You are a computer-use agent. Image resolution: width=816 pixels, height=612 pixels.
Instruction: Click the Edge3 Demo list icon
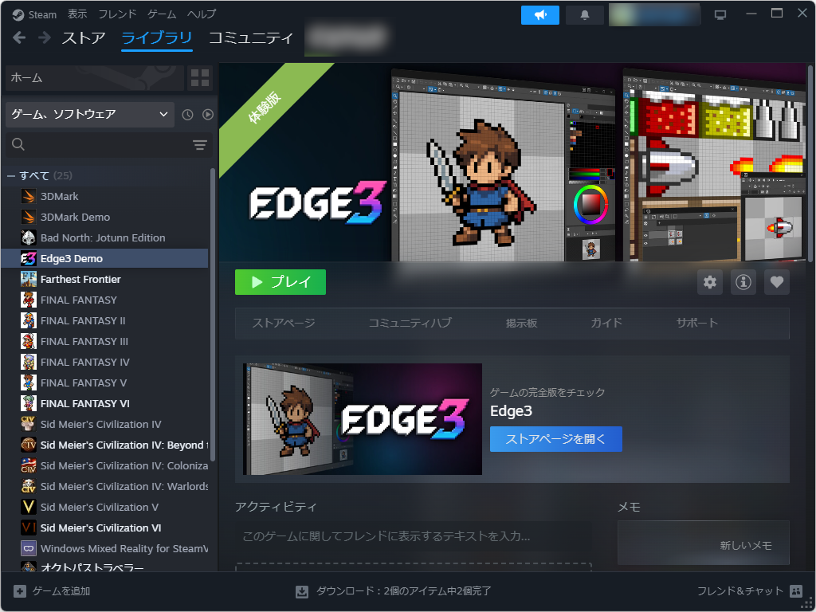click(x=28, y=258)
